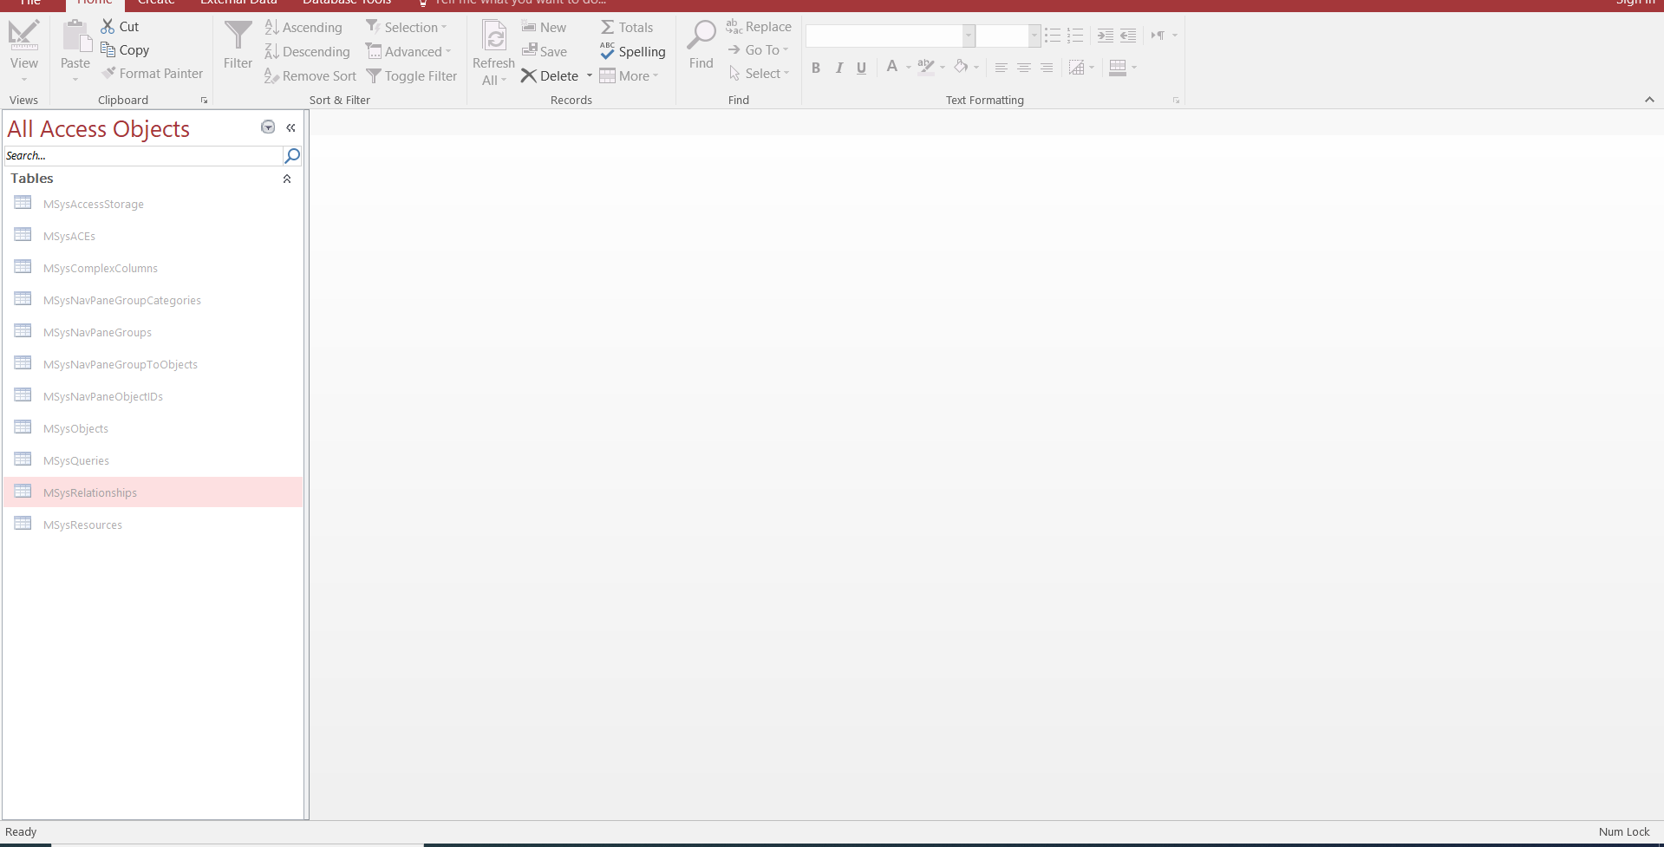Screen dimensions: 1664x847
Task: Toggle Bold text formatting
Action: [x=816, y=68]
